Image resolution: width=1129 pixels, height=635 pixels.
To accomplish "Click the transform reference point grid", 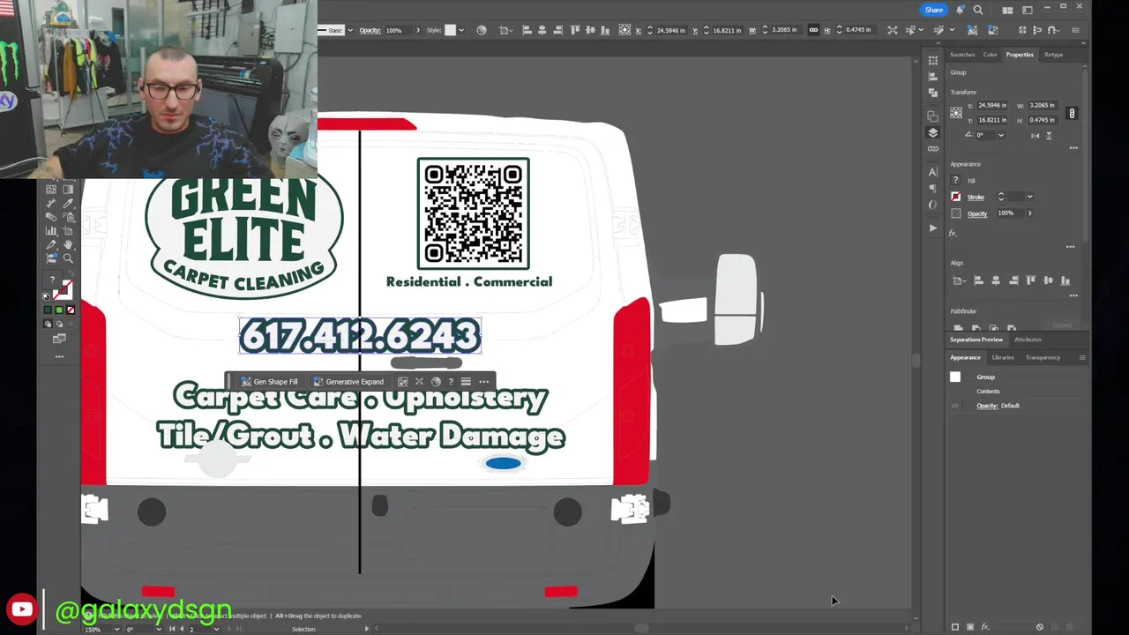I will 956,112.
